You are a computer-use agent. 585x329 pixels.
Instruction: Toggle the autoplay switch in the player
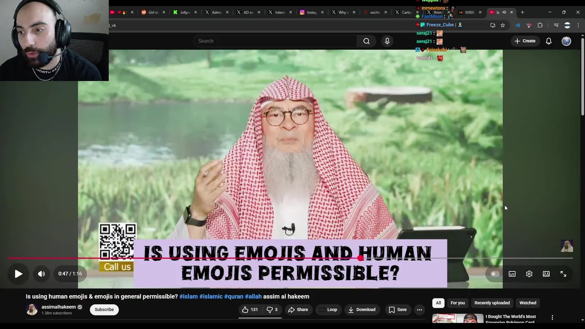pos(495,274)
